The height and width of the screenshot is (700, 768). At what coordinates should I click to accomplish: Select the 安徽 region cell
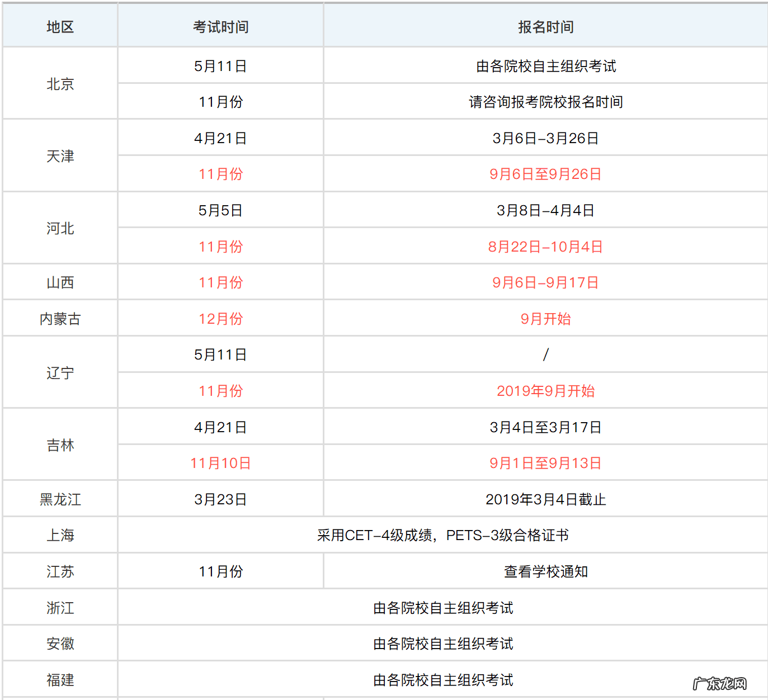point(60,644)
